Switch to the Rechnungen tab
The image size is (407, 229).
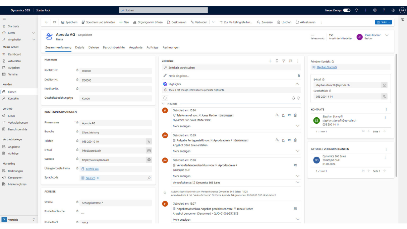click(171, 47)
